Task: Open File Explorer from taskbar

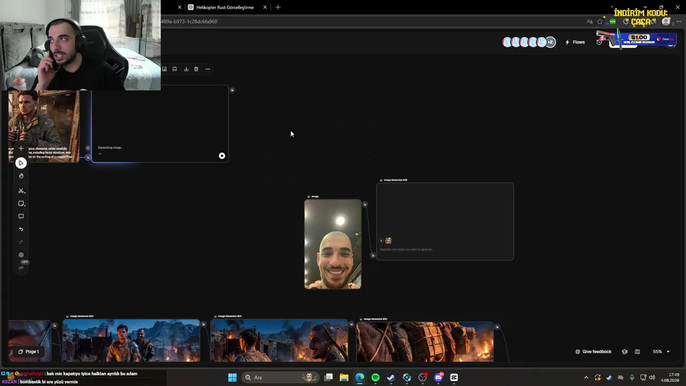Action: 344,377
